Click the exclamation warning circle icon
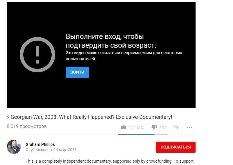This screenshot has width=233, height=165. (37, 55)
